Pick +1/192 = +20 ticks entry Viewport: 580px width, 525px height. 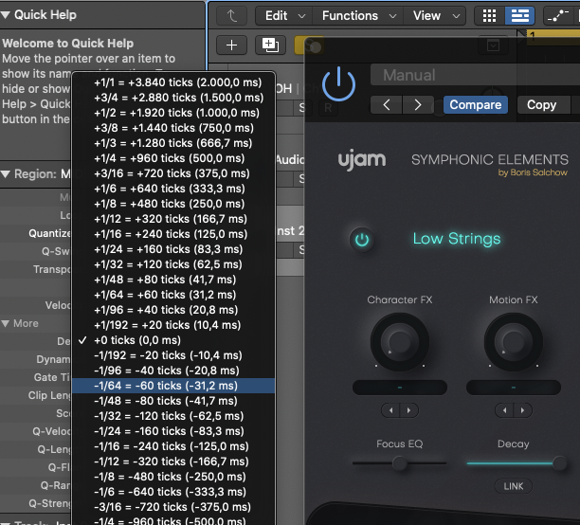tap(173, 325)
